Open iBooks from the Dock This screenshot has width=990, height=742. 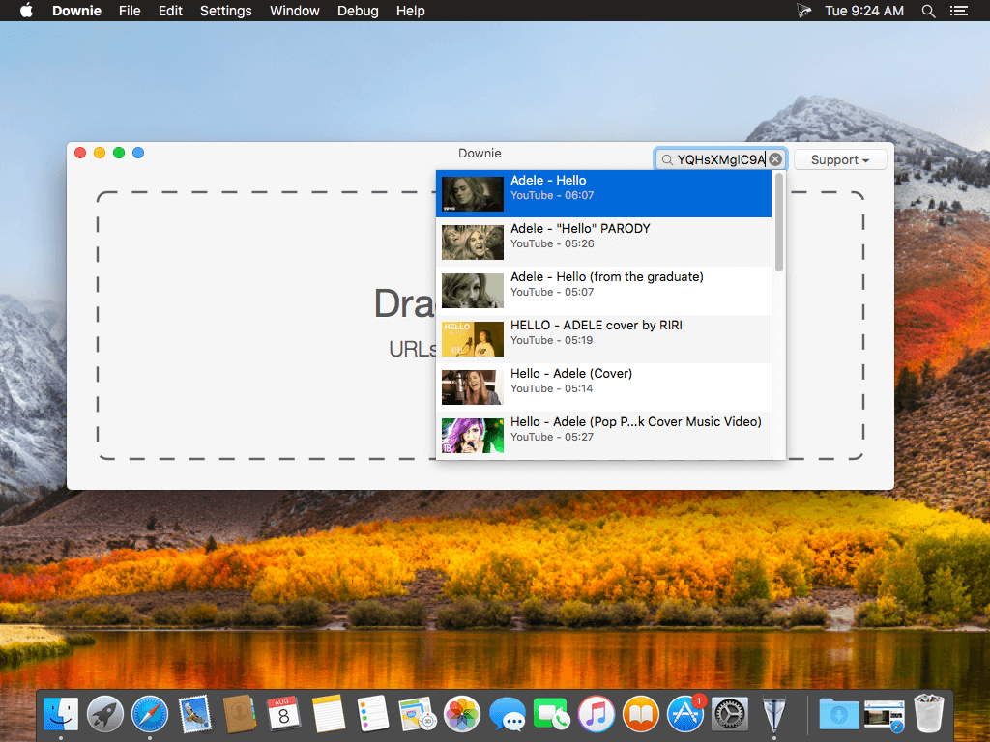pos(641,714)
